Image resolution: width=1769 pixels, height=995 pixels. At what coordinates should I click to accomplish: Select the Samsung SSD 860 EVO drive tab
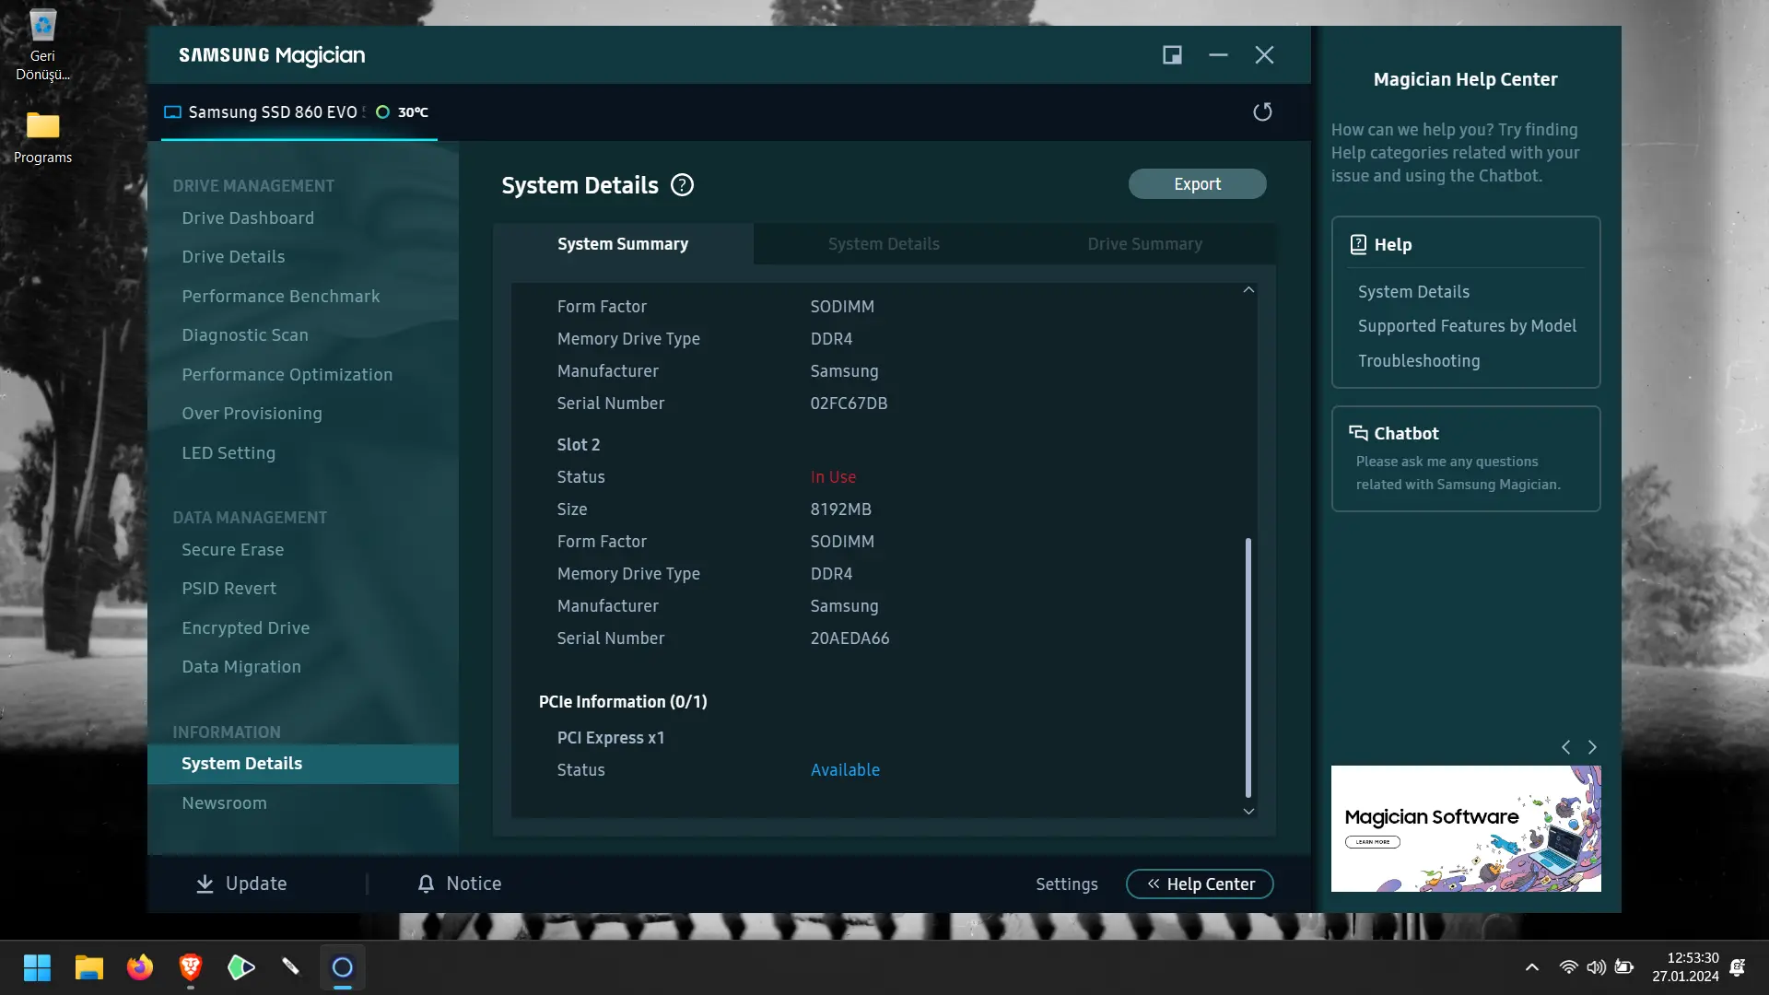299,112
